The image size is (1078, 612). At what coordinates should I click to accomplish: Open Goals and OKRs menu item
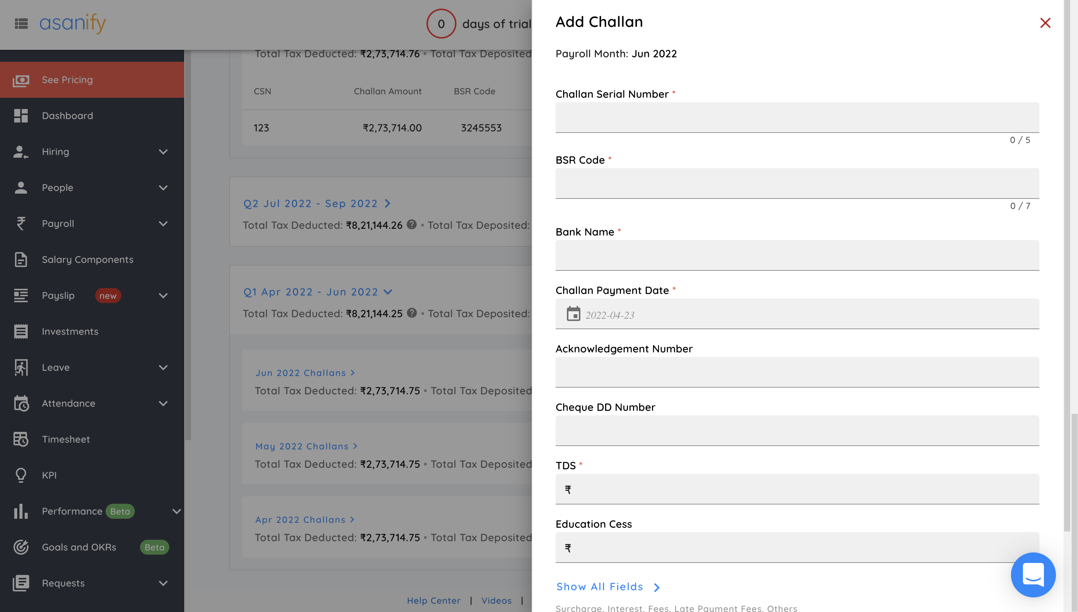79,547
